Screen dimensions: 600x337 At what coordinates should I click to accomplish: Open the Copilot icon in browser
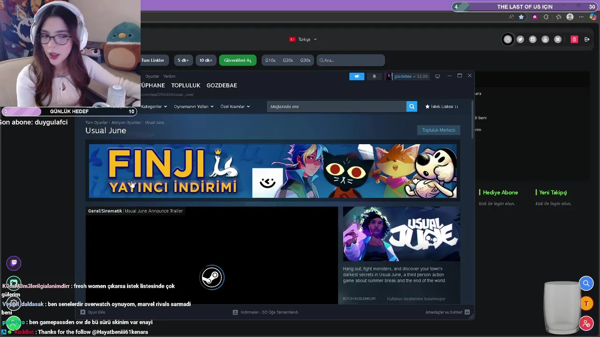pos(593,17)
